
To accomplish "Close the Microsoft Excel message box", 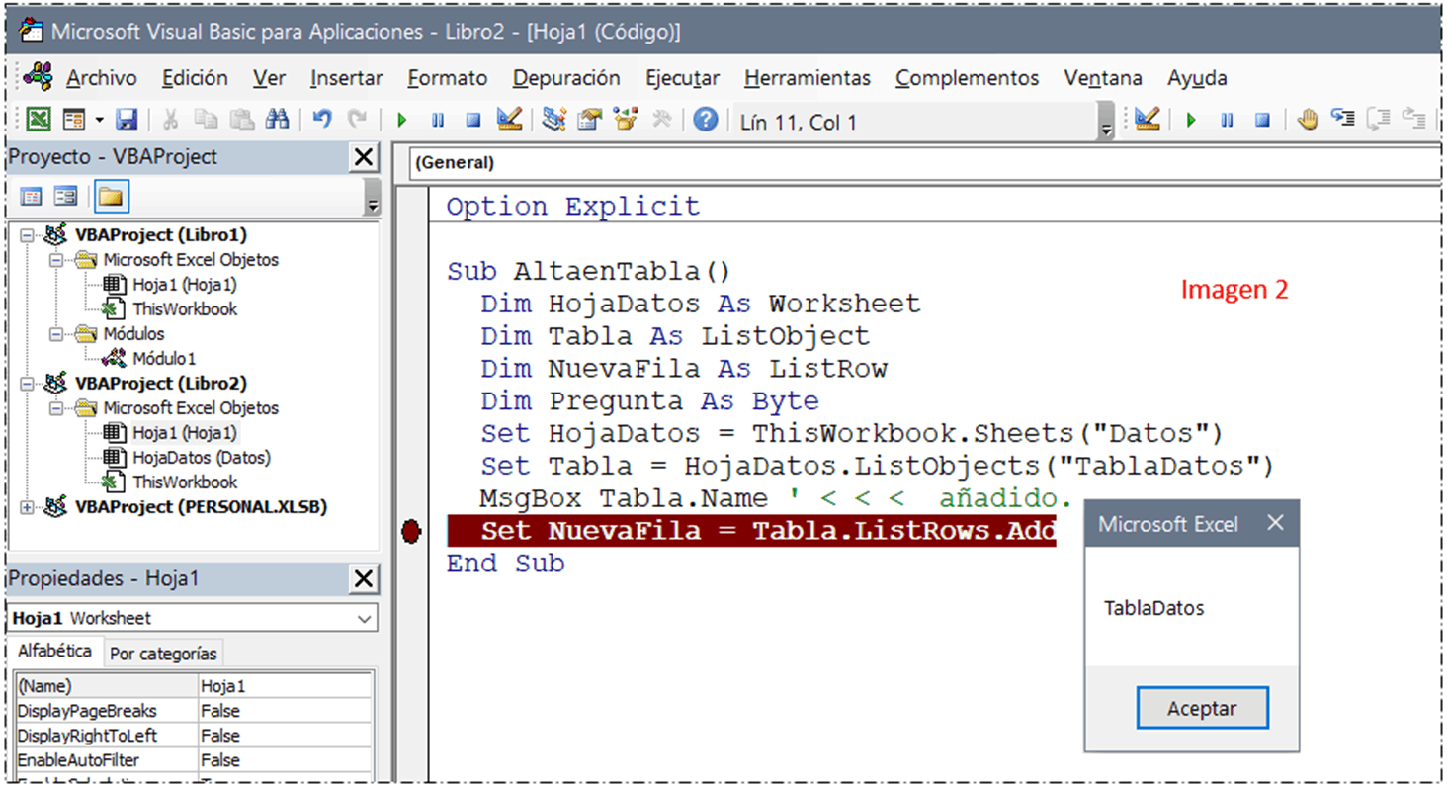I will coord(1276,522).
